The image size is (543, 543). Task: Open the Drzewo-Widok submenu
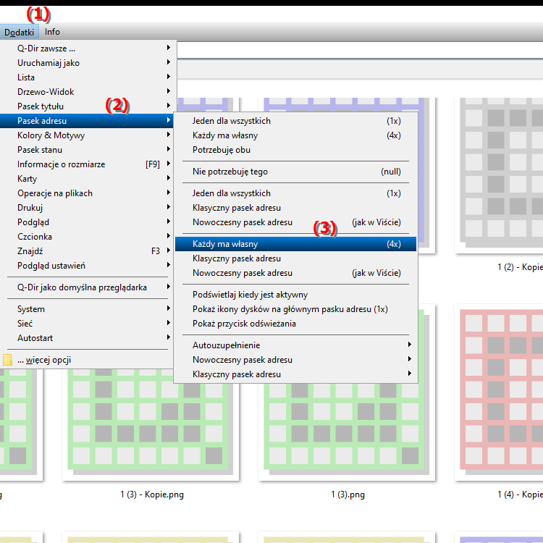(x=88, y=92)
